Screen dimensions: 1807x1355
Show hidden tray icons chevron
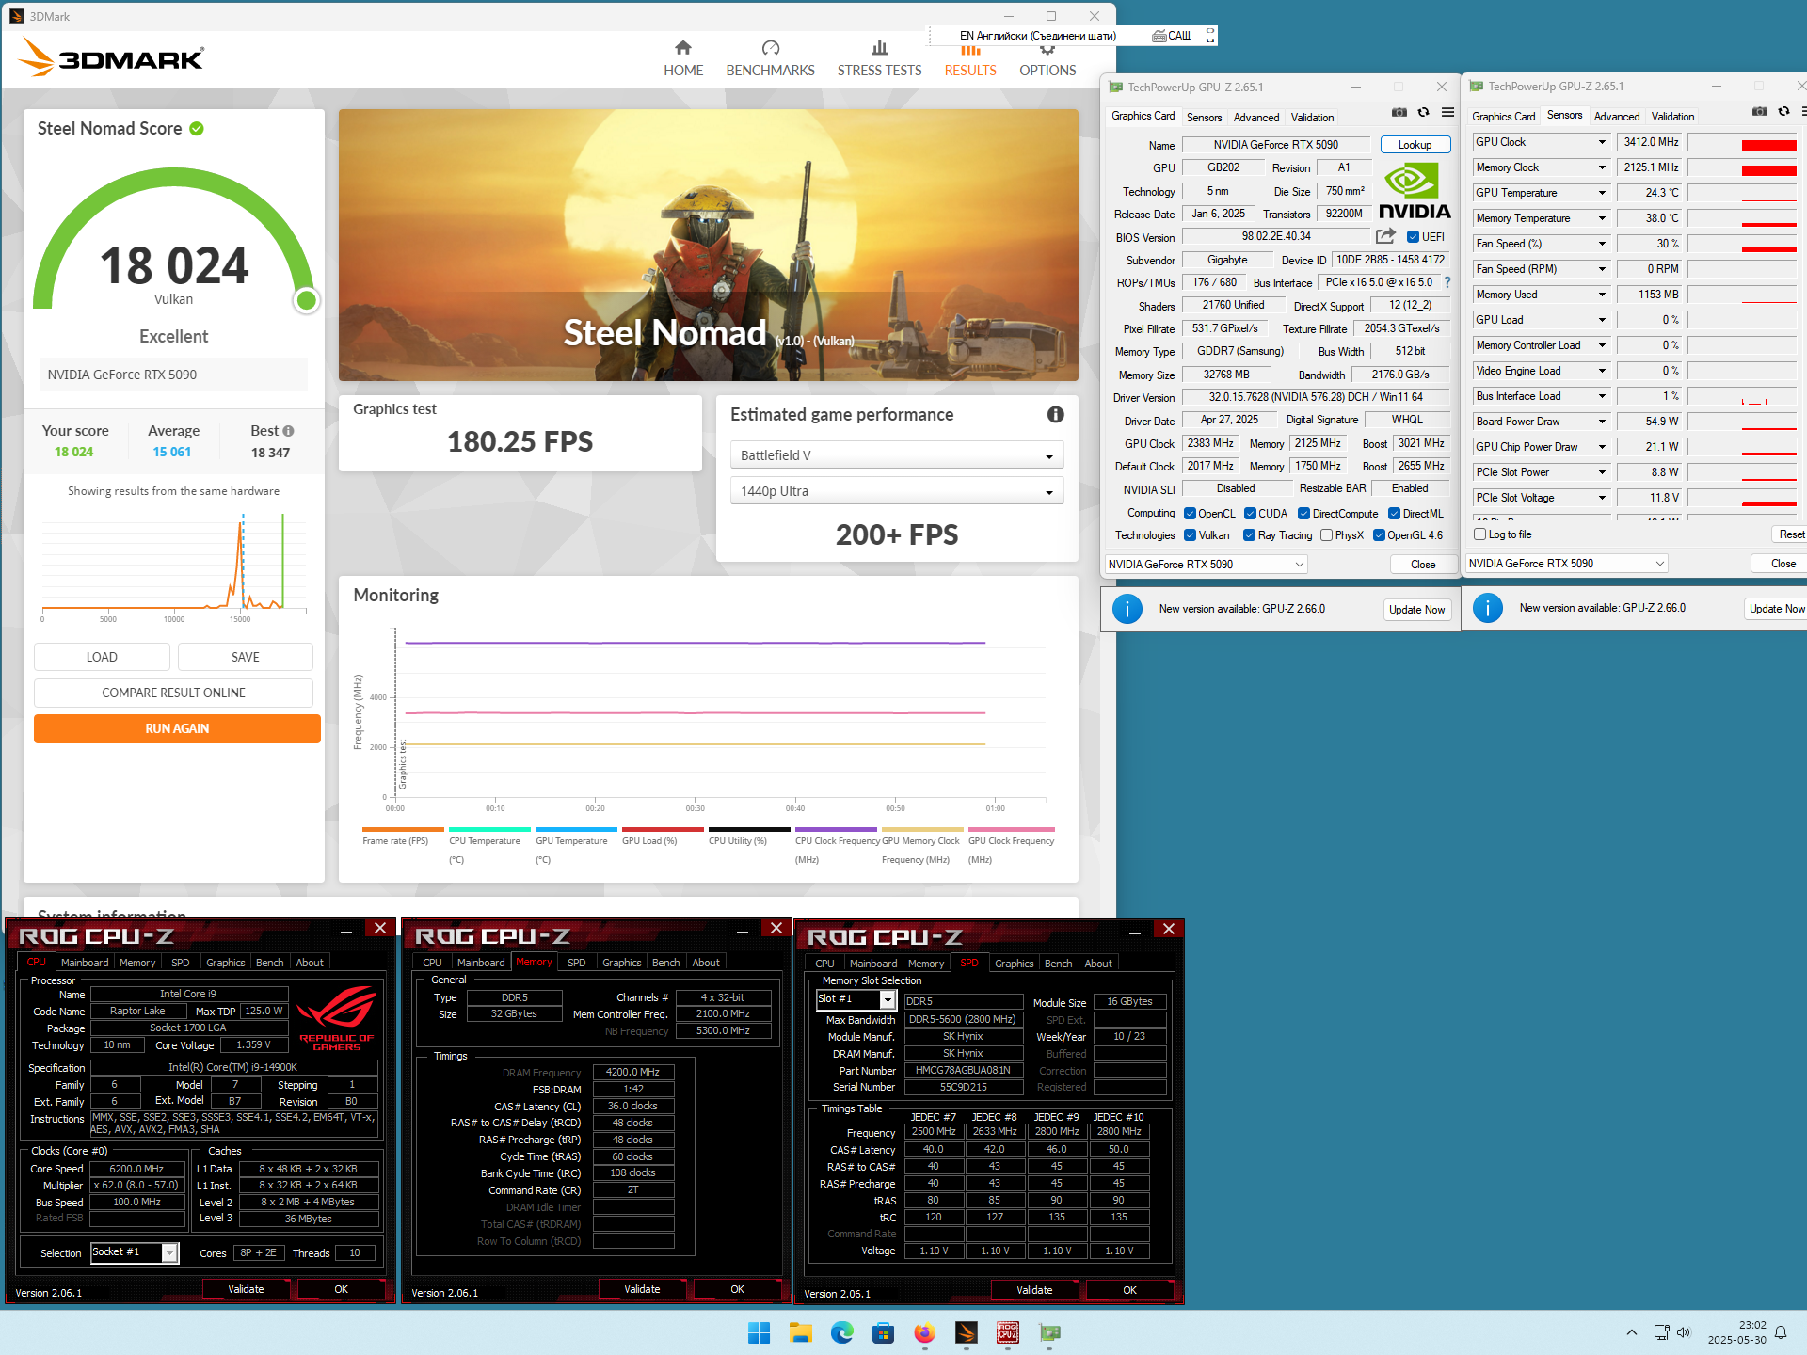pyautogui.click(x=1632, y=1332)
